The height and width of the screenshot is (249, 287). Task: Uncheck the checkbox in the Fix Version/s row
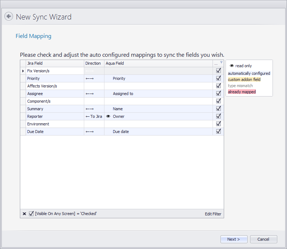pos(218,71)
